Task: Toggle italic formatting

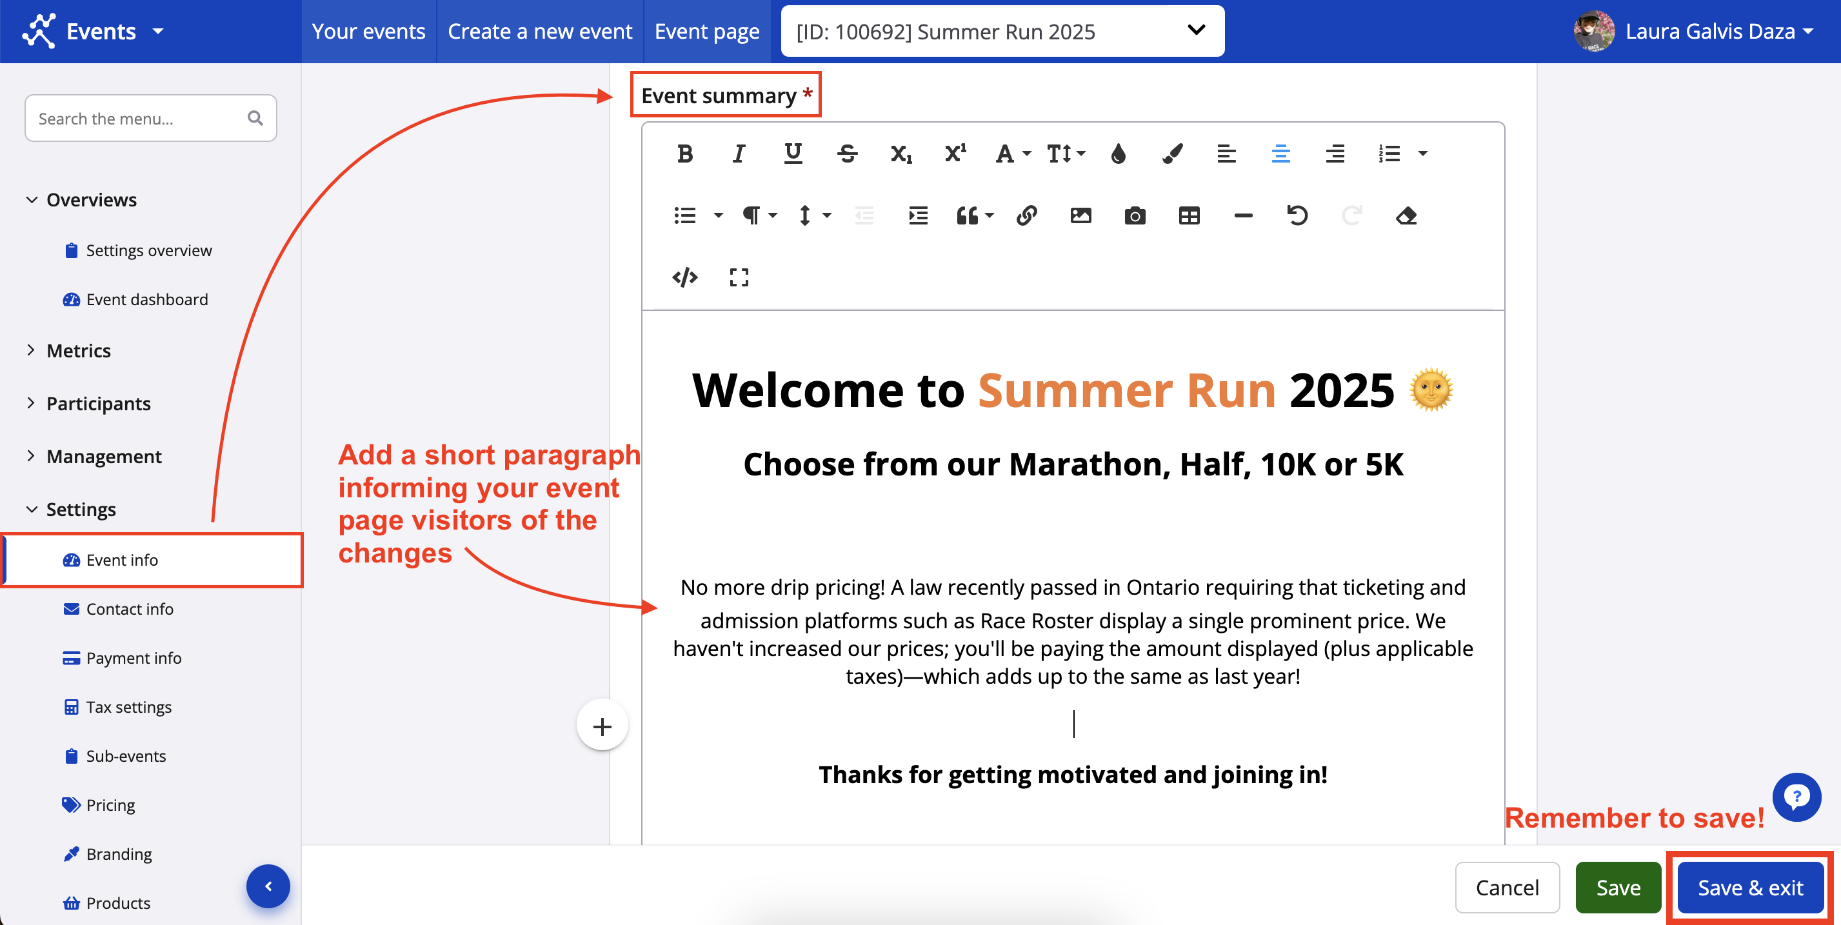Action: [x=739, y=154]
